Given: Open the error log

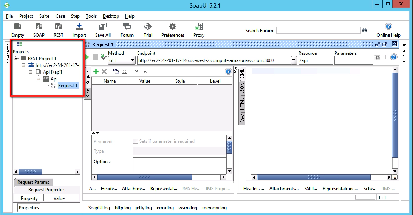Looking at the screenshot, I should click(x=165, y=208).
